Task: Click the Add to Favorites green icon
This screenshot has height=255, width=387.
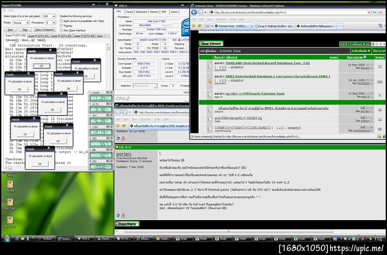Action: pyautogui.click(x=200, y=26)
